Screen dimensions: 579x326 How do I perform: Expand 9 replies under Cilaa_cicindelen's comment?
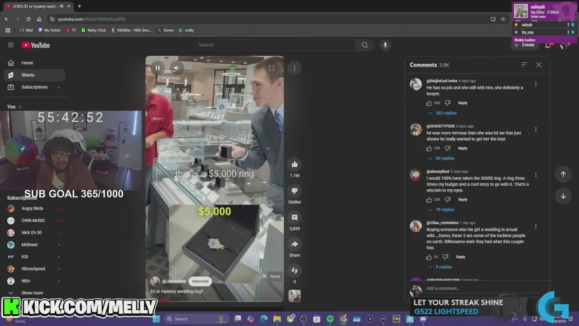[440, 267]
